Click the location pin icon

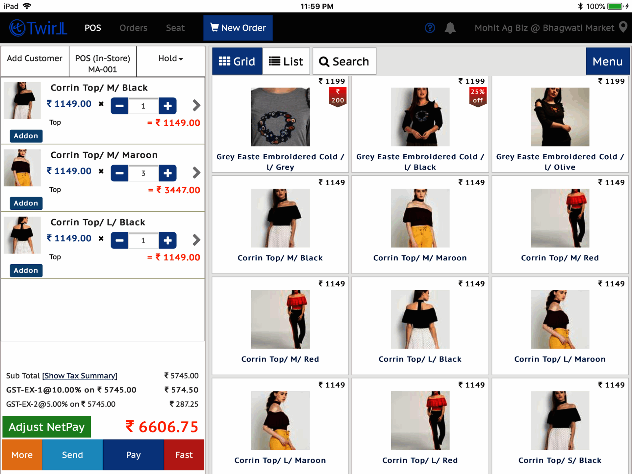pos(623,27)
